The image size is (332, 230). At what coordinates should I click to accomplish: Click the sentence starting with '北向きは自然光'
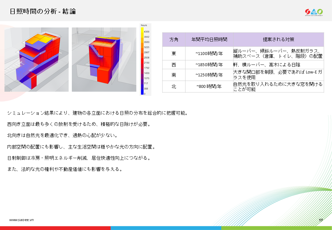63,135
